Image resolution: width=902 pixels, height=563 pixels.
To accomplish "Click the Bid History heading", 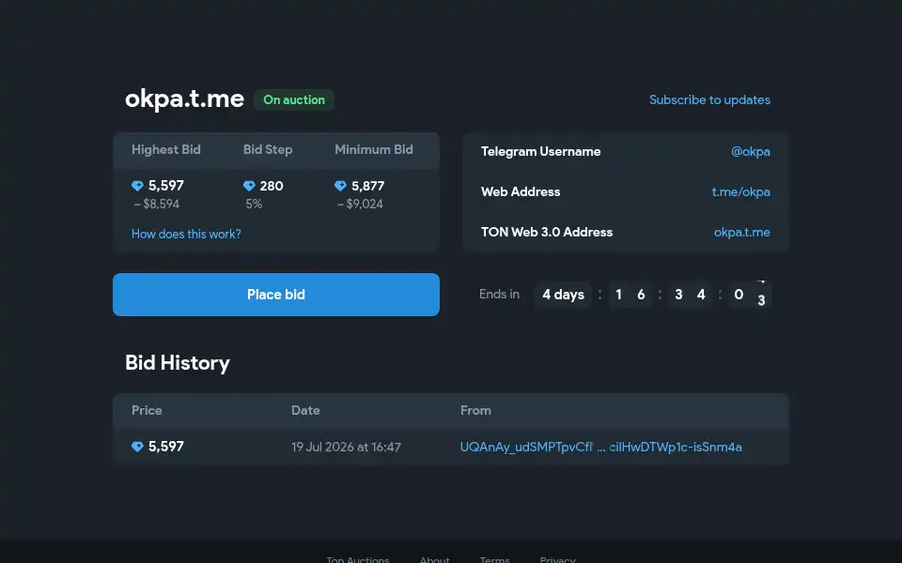I will 178,362.
